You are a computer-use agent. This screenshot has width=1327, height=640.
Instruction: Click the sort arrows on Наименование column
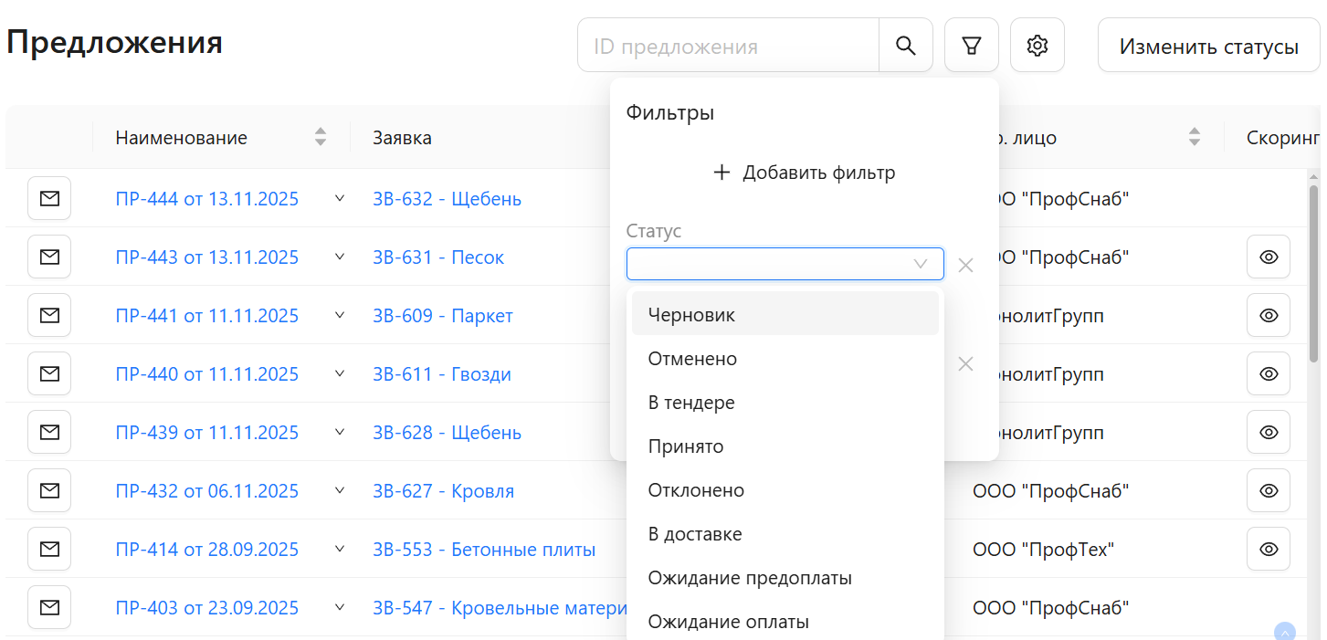pos(320,136)
